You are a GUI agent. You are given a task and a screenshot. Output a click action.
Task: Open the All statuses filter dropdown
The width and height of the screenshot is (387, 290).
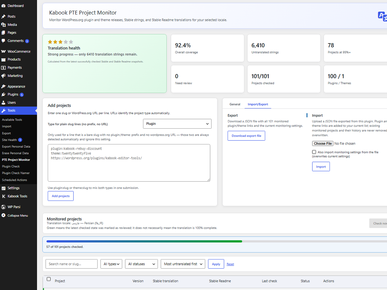click(141, 264)
